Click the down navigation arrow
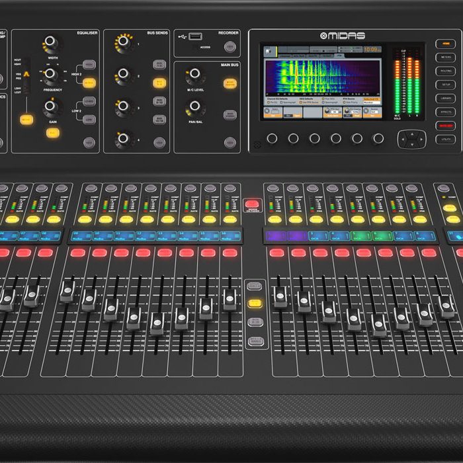The height and width of the screenshot is (463, 463). (411, 144)
